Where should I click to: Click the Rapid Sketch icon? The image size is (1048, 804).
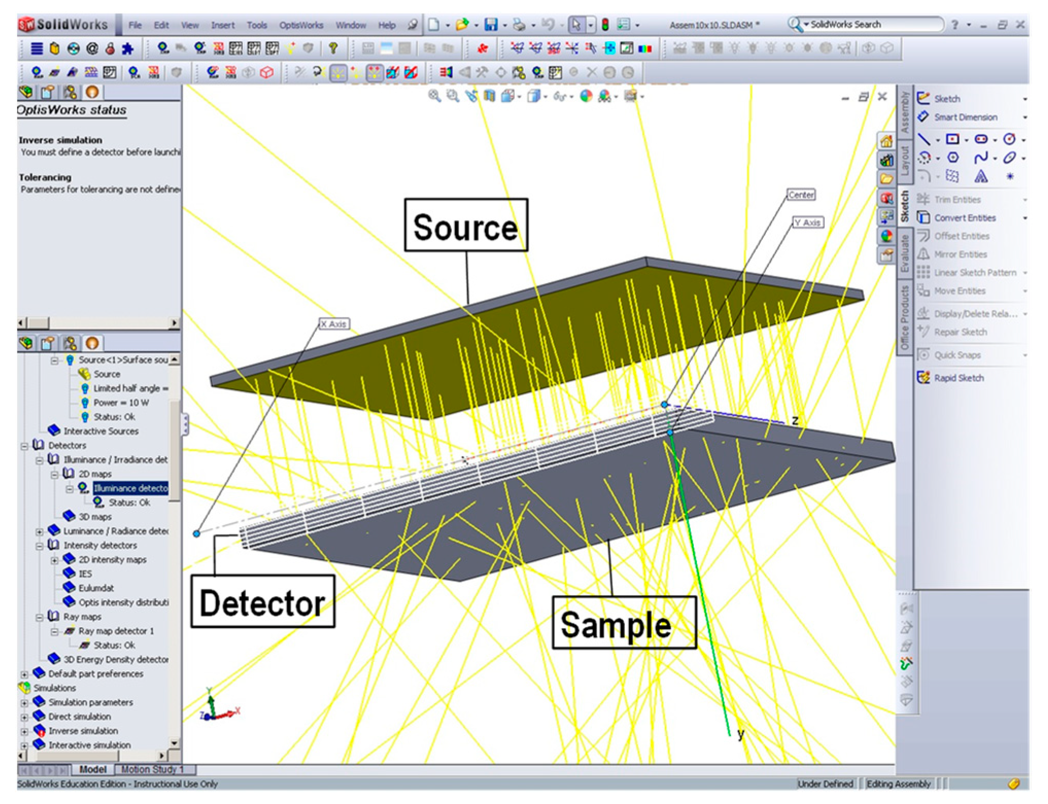click(923, 378)
